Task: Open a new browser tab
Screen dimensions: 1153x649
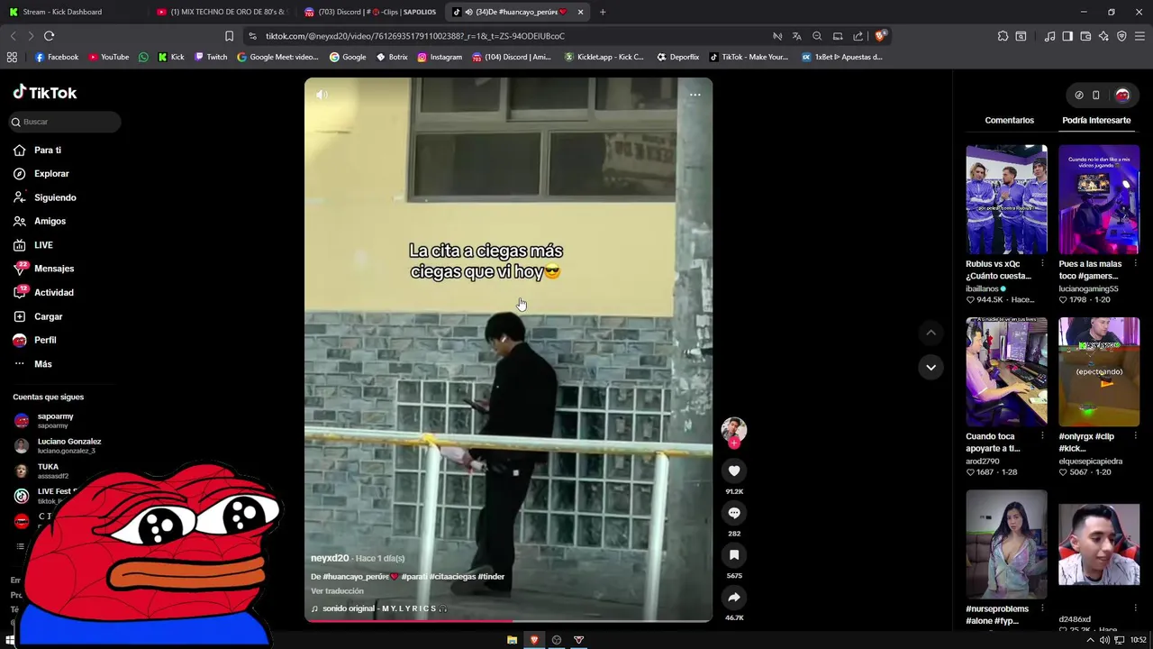Action: [x=603, y=12]
